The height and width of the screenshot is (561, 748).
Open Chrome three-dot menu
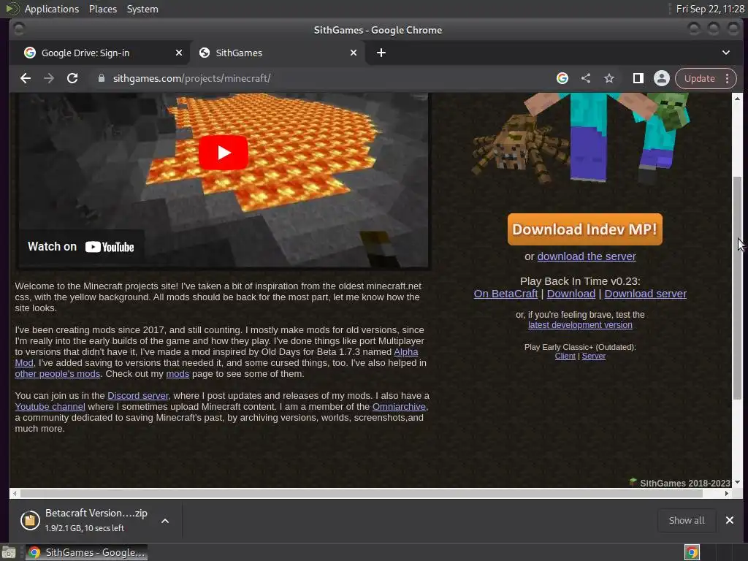pos(727,78)
